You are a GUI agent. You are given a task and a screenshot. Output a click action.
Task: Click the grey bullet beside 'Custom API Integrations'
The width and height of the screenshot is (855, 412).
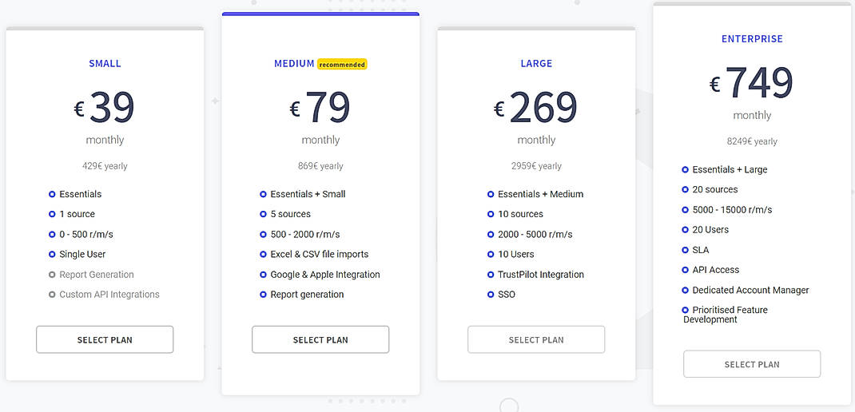point(52,295)
